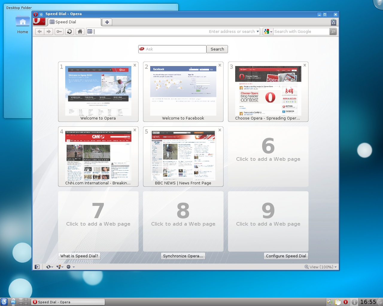Open Welcome to Opera speed dial thumbnail

pos(98,91)
